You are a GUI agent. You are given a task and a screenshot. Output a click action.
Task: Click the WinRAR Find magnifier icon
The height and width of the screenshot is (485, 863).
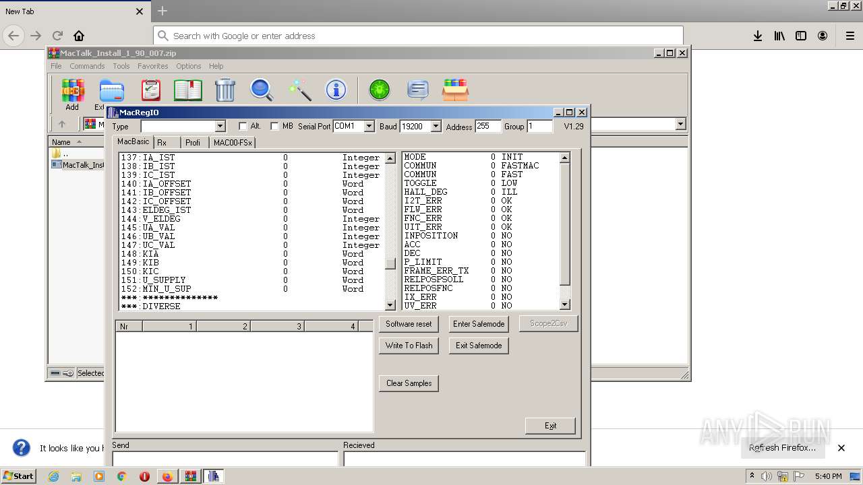(262, 90)
